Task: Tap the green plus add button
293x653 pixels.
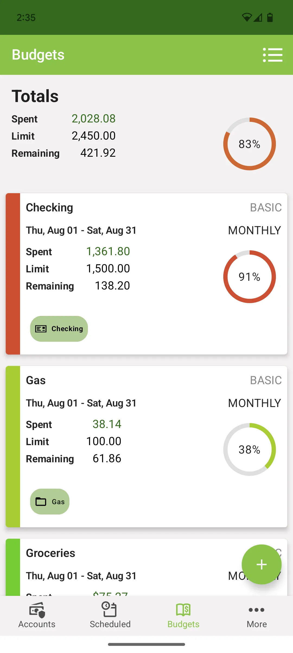Action: (262, 564)
